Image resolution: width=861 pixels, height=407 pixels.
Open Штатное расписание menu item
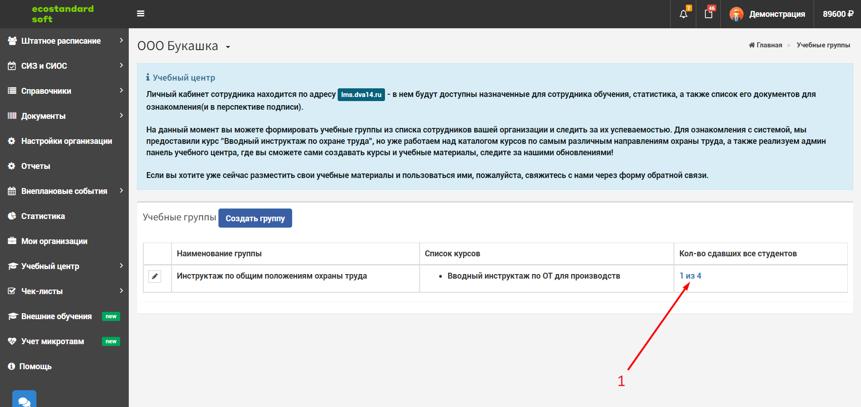point(64,41)
